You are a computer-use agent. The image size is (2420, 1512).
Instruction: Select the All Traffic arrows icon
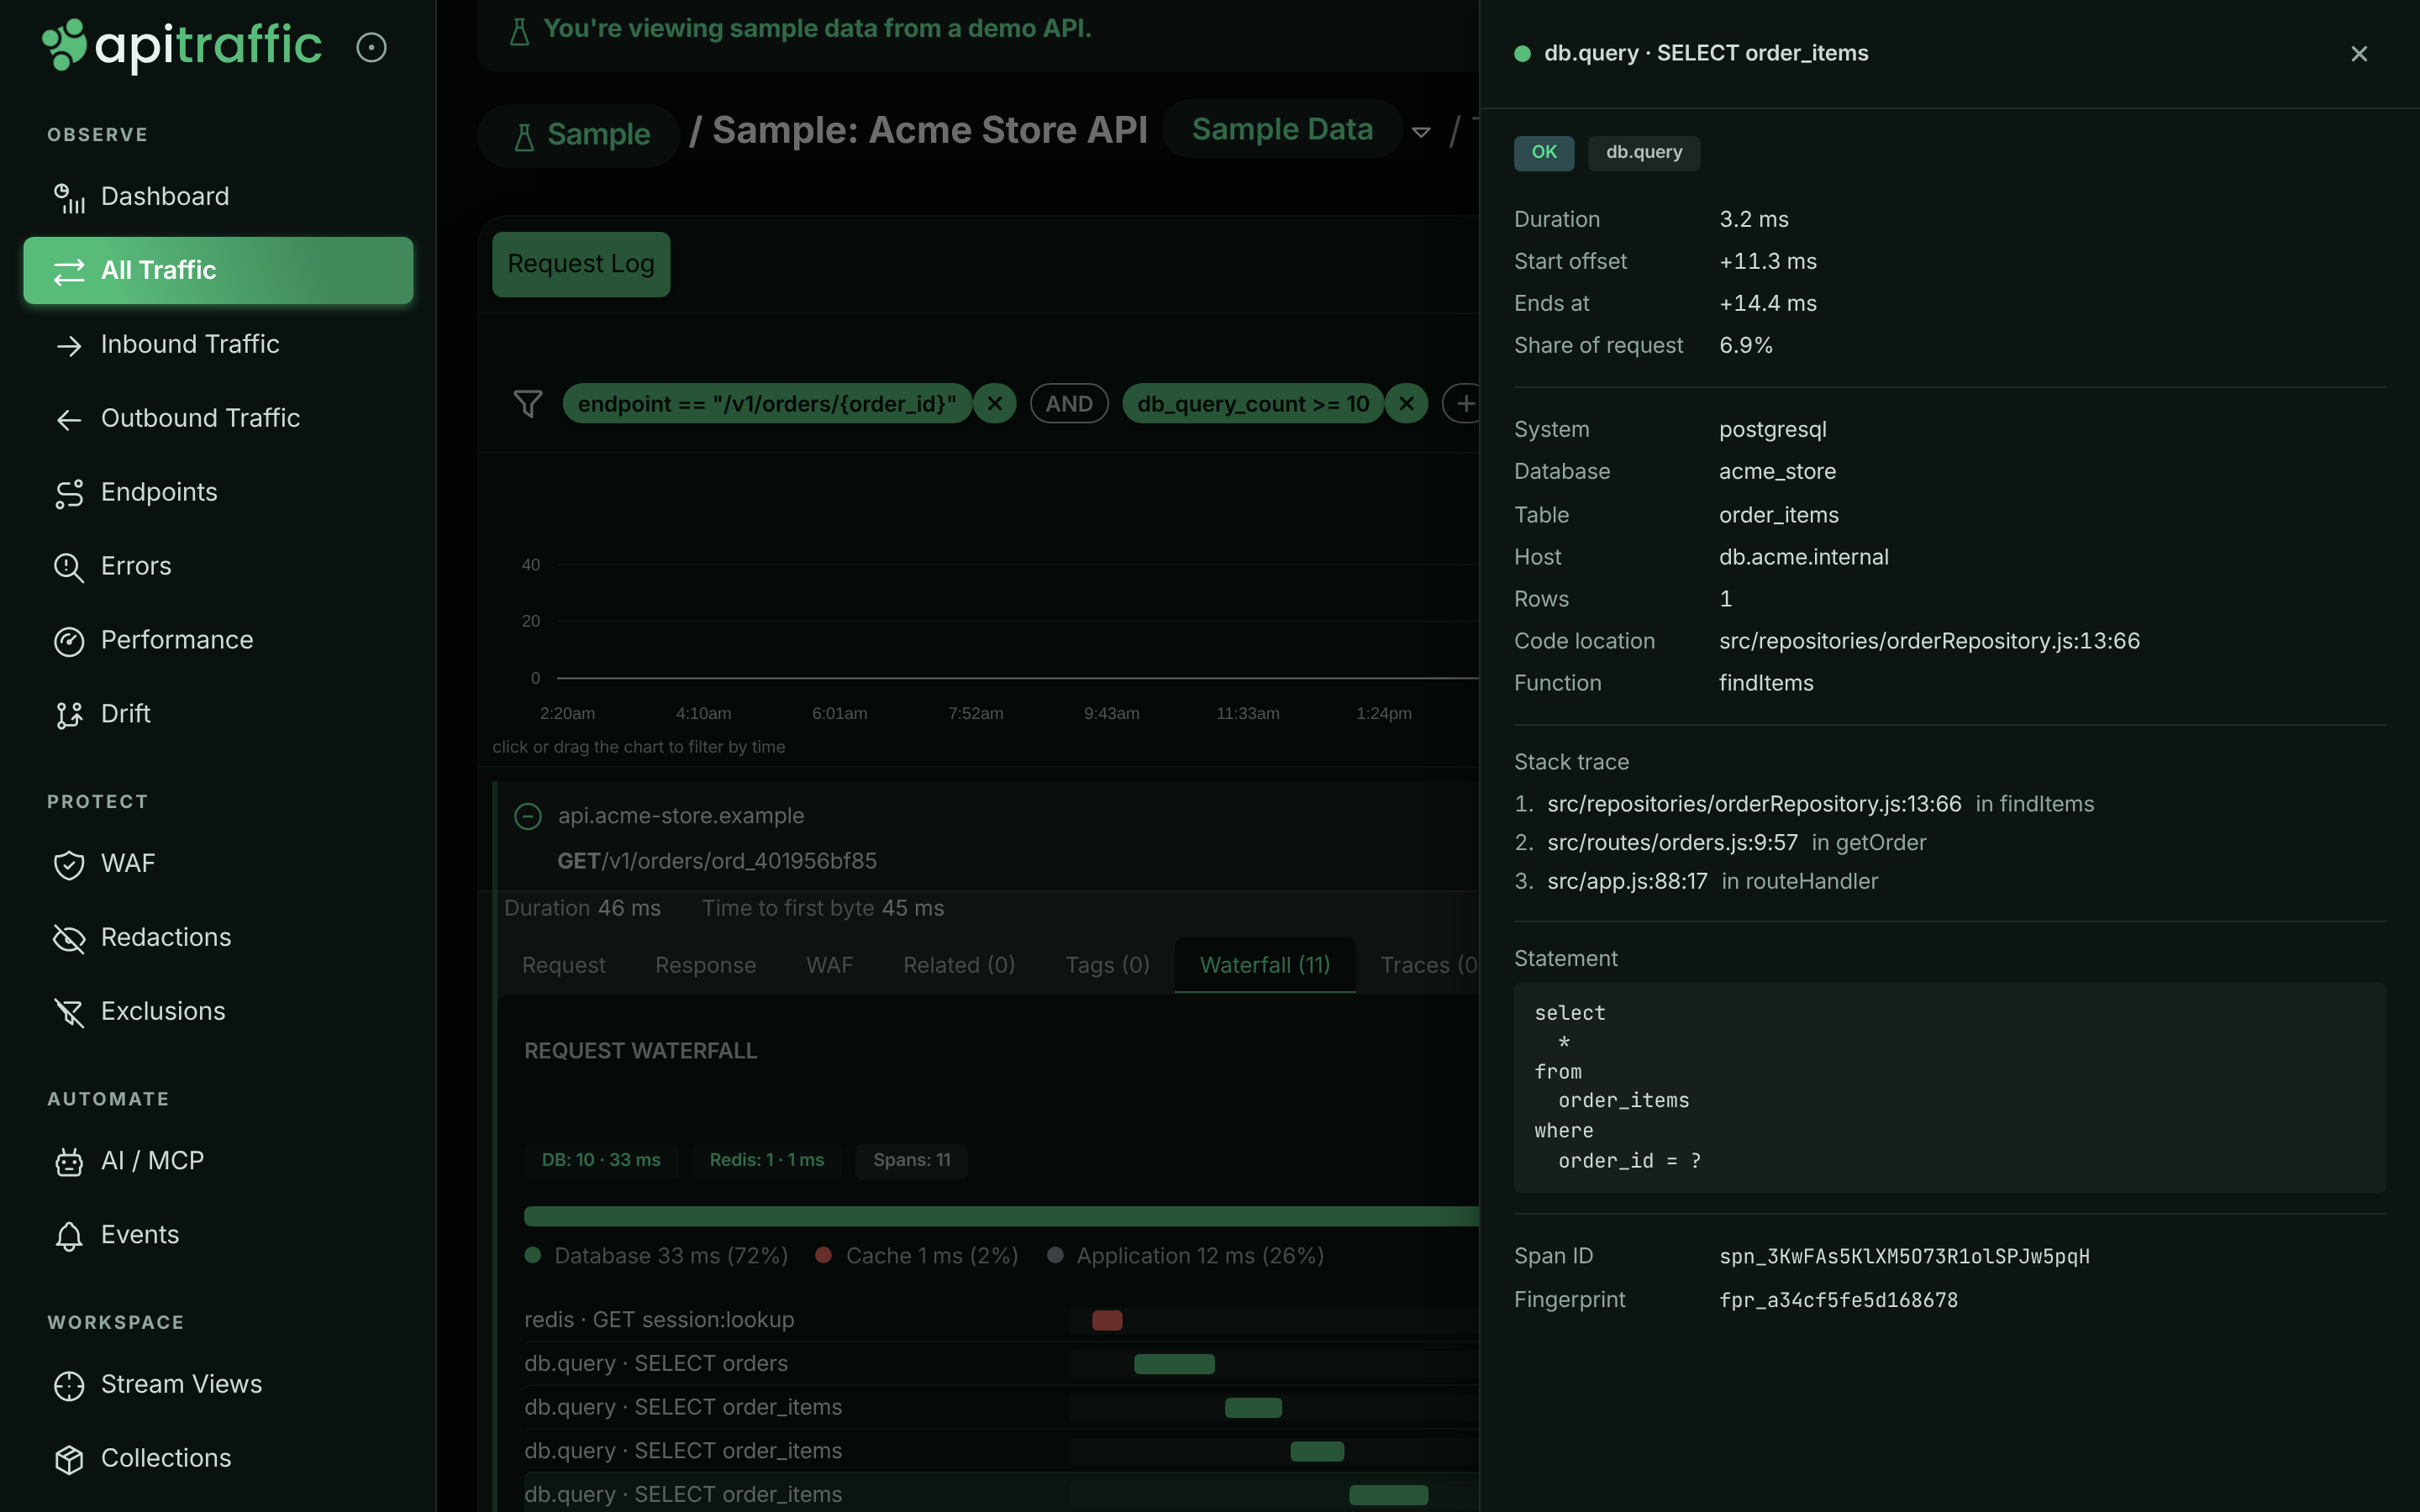[x=69, y=271]
